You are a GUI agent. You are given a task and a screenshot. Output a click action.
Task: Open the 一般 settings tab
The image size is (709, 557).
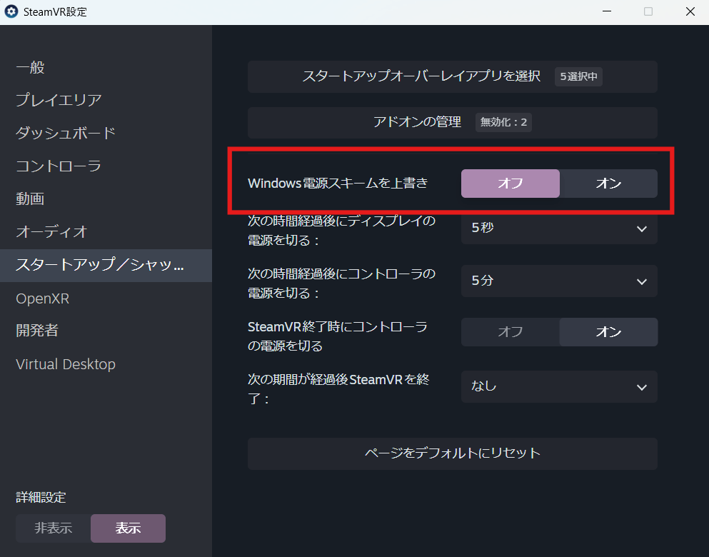30,68
